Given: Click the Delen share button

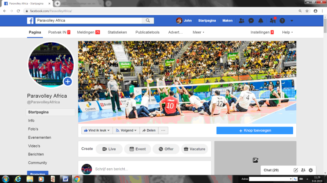Looking at the screenshot, I should [149, 130].
